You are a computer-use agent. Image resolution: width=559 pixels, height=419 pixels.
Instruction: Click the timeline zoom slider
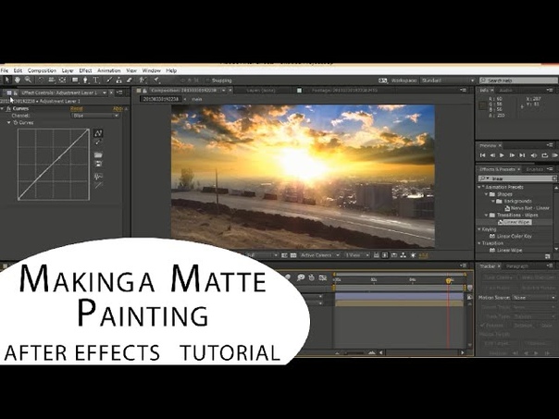354,352
